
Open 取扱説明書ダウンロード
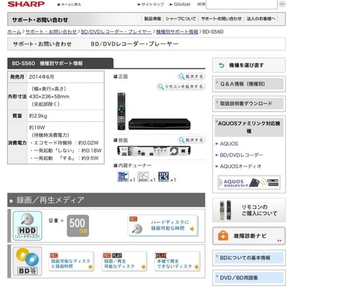tap(249, 104)
